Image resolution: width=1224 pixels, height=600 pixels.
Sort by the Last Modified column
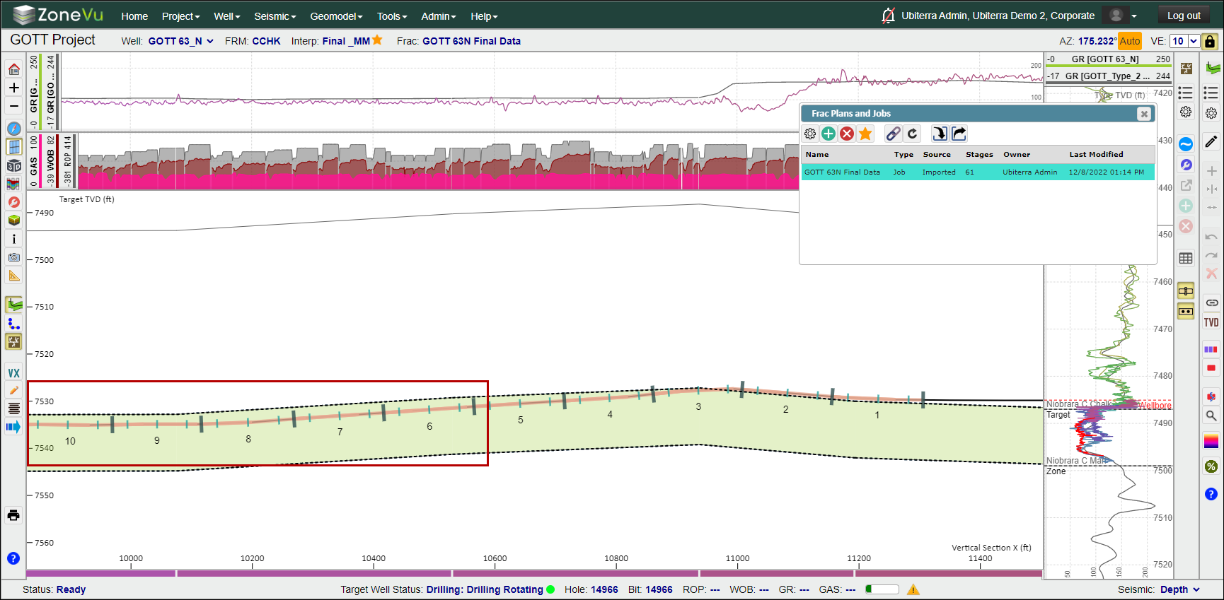click(1096, 154)
